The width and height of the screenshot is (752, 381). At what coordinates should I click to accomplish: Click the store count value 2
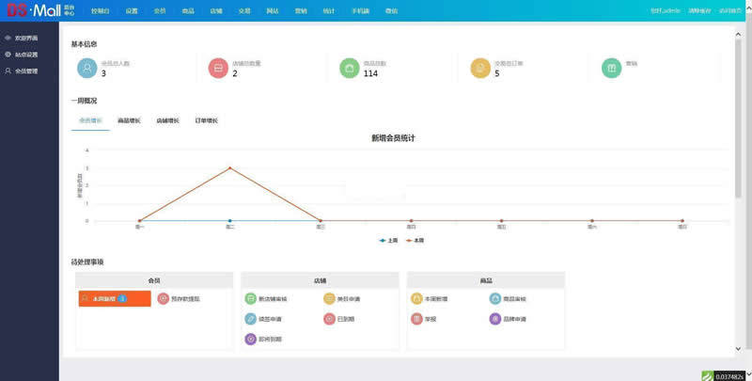pos(234,73)
